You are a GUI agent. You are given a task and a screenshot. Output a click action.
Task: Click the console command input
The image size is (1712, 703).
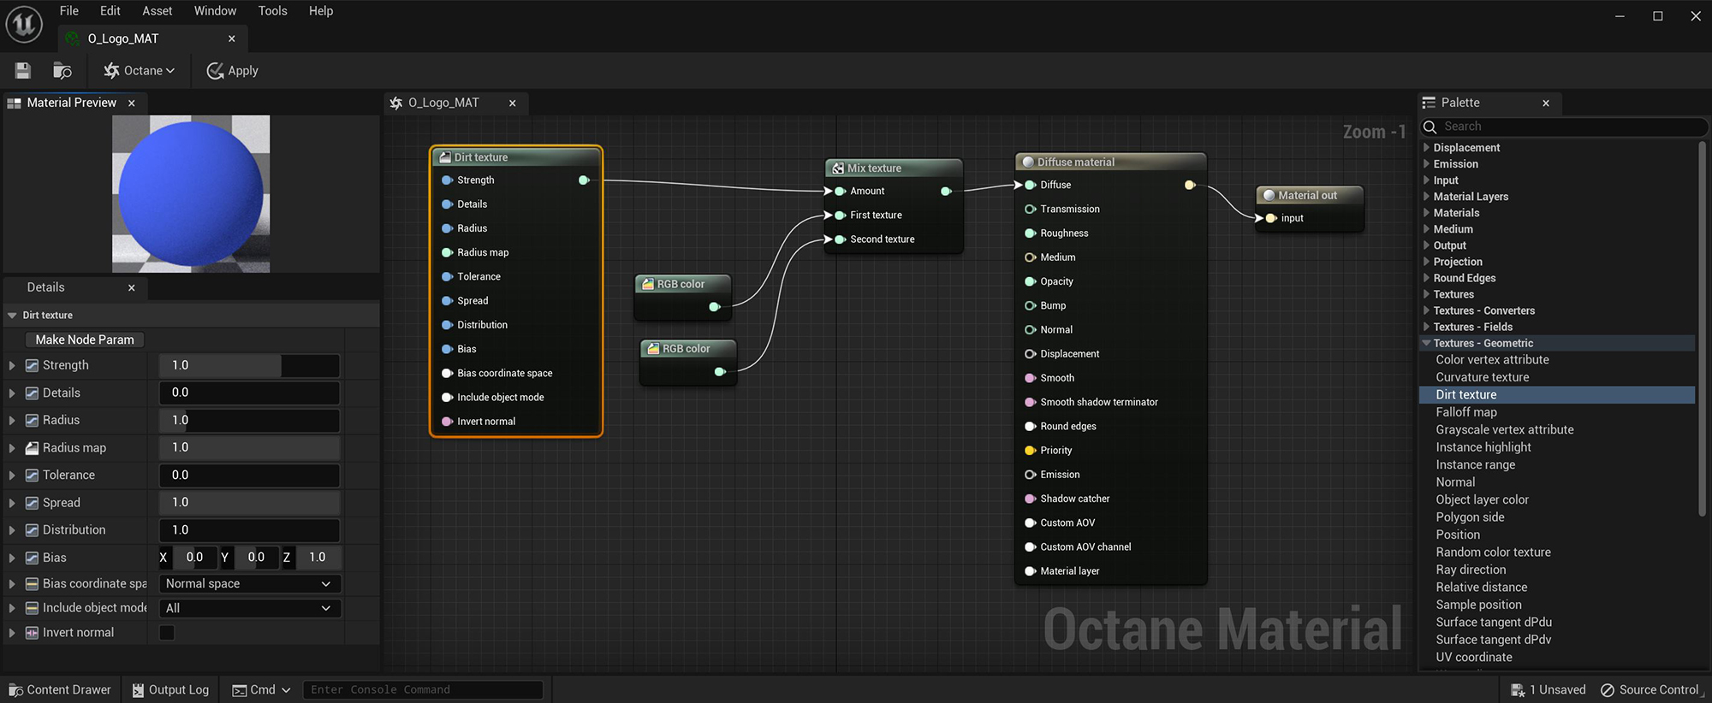(423, 689)
